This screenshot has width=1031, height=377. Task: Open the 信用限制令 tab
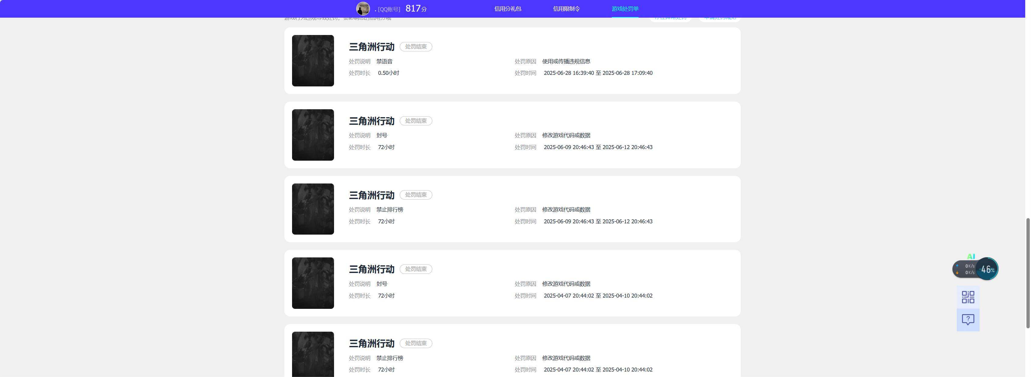[x=566, y=9]
